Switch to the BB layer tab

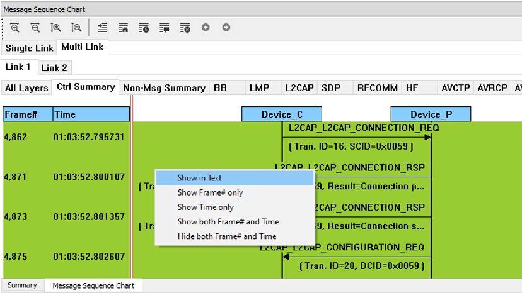pyautogui.click(x=227, y=87)
